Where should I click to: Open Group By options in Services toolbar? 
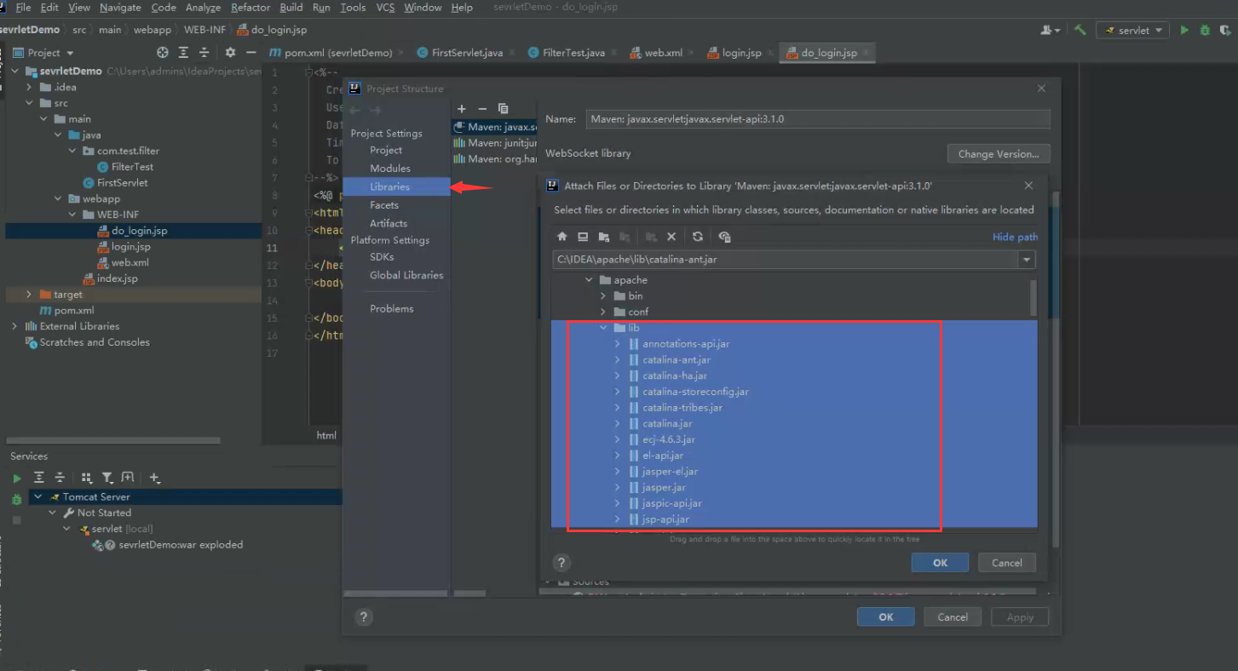pos(87,478)
